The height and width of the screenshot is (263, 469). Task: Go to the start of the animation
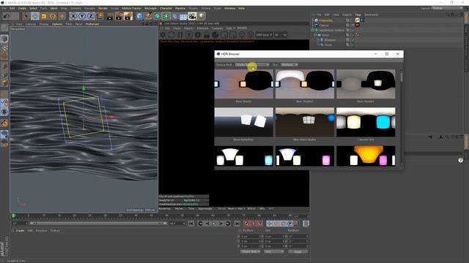tap(191, 224)
